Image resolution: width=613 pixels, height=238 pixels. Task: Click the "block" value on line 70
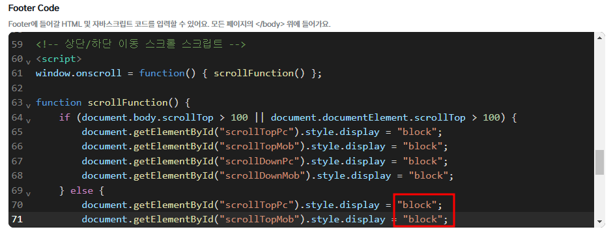417,205
